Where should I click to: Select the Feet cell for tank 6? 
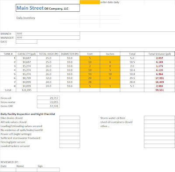90,78
